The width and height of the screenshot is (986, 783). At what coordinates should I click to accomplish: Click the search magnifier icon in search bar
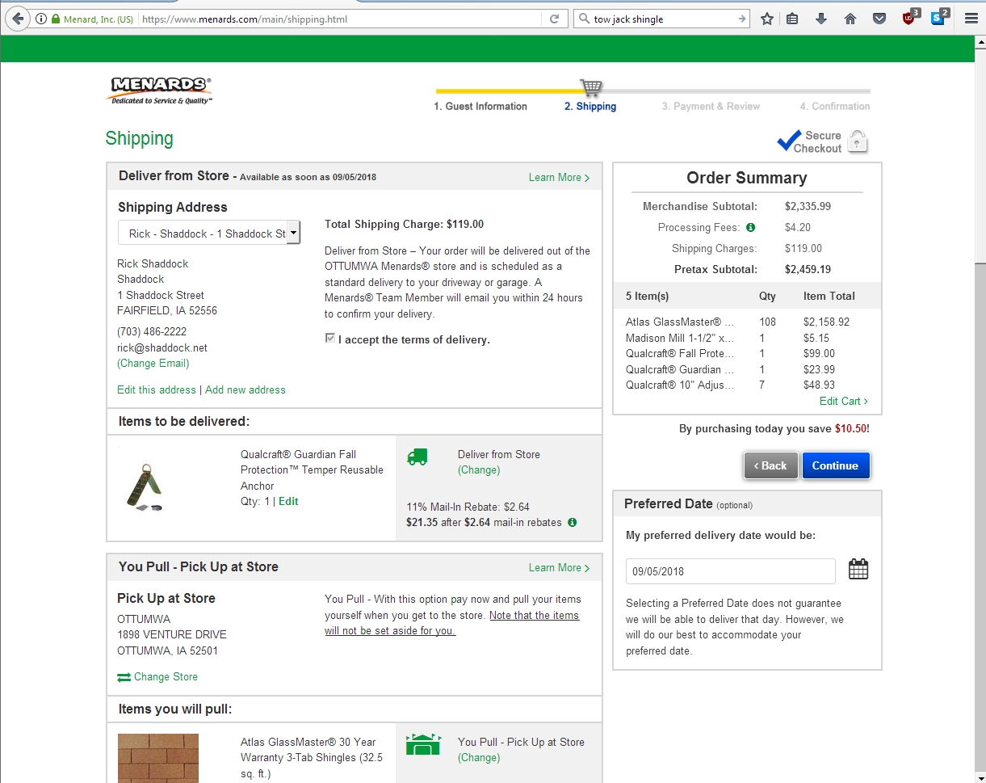point(584,19)
